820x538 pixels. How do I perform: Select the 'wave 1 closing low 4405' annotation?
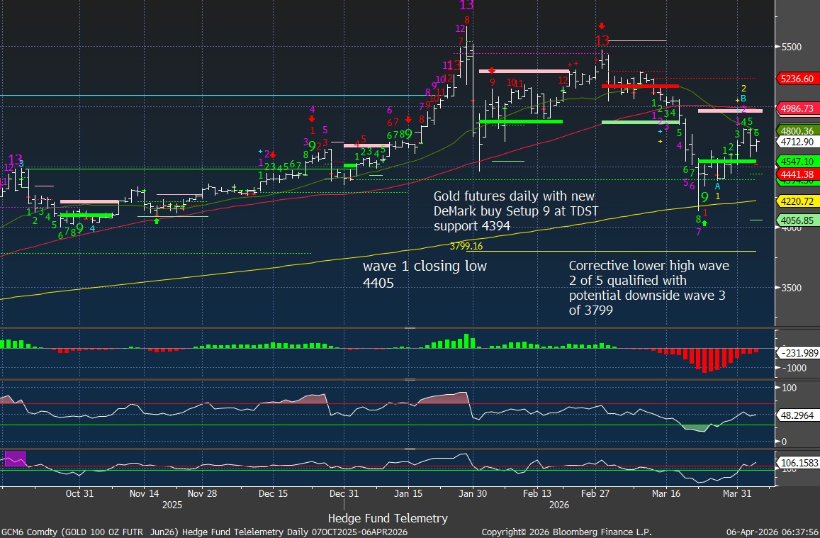tap(425, 275)
